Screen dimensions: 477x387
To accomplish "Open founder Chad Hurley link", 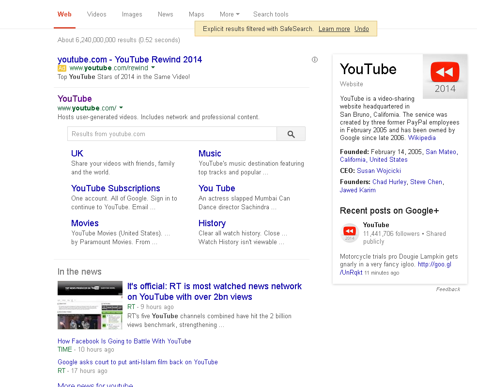I will point(389,182).
